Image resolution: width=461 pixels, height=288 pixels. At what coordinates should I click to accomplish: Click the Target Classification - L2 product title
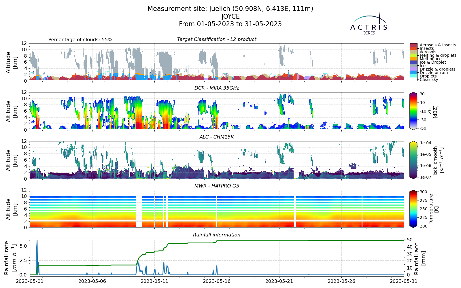[217, 39]
